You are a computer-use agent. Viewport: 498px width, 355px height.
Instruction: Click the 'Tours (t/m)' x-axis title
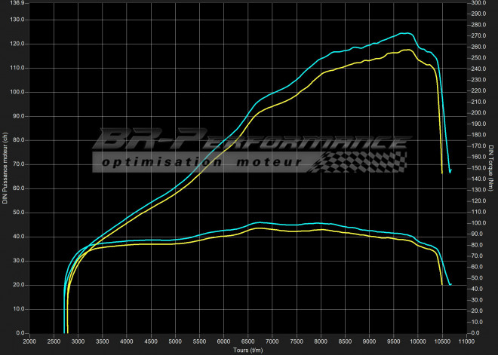tap(248, 350)
